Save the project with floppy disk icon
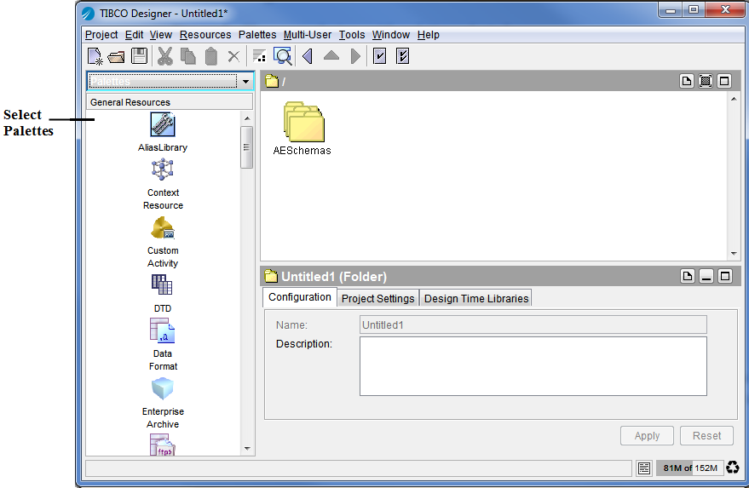This screenshot has width=749, height=488. click(x=140, y=56)
